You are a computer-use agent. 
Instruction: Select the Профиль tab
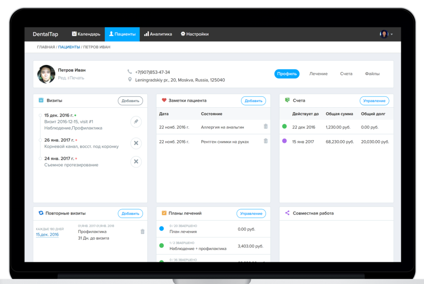click(x=287, y=74)
